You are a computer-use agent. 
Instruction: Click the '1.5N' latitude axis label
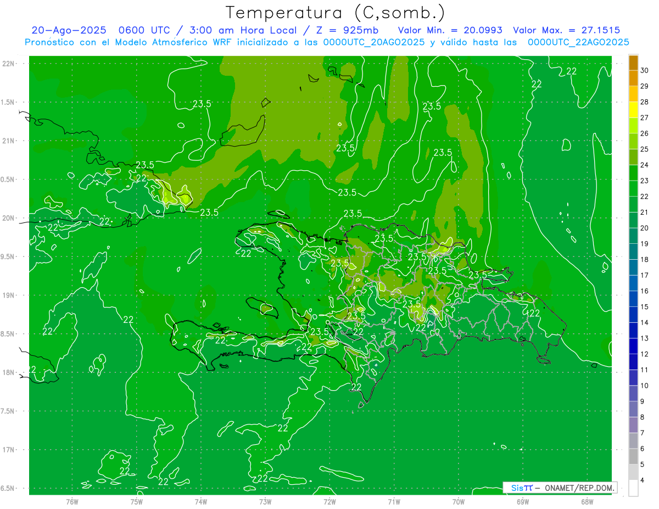(x=7, y=102)
